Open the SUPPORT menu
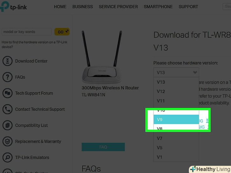231x173 pixels. [x=188, y=7]
